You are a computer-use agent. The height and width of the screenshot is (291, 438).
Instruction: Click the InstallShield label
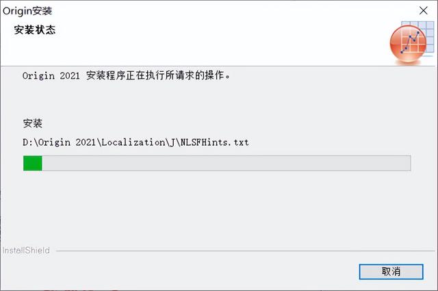(26, 250)
